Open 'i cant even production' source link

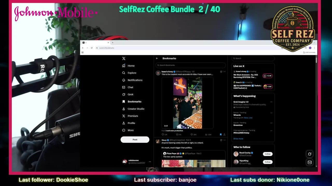point(174,131)
